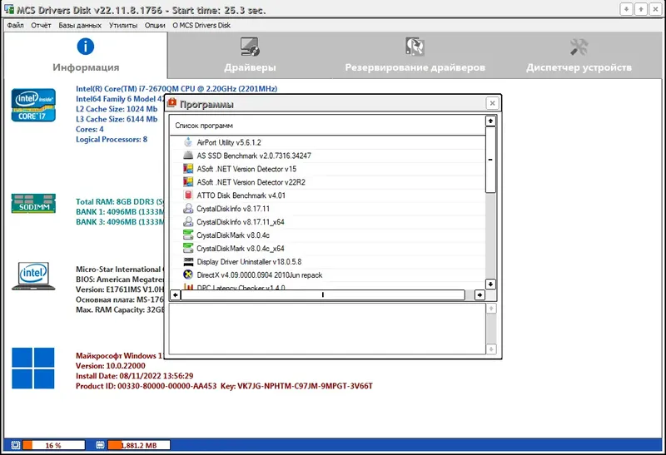
Task: Click the CrystalDiskInfo v8.17.11 icon
Action: click(x=188, y=209)
